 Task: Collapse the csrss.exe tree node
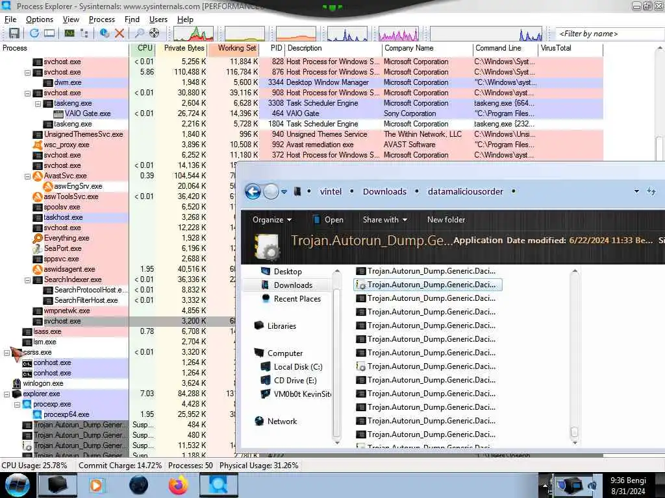6,353
